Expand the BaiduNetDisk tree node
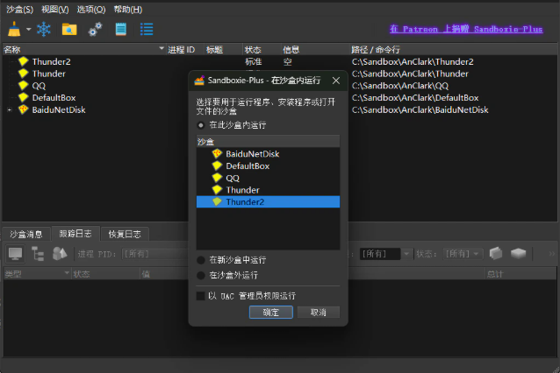560x373 pixels. click(x=10, y=110)
